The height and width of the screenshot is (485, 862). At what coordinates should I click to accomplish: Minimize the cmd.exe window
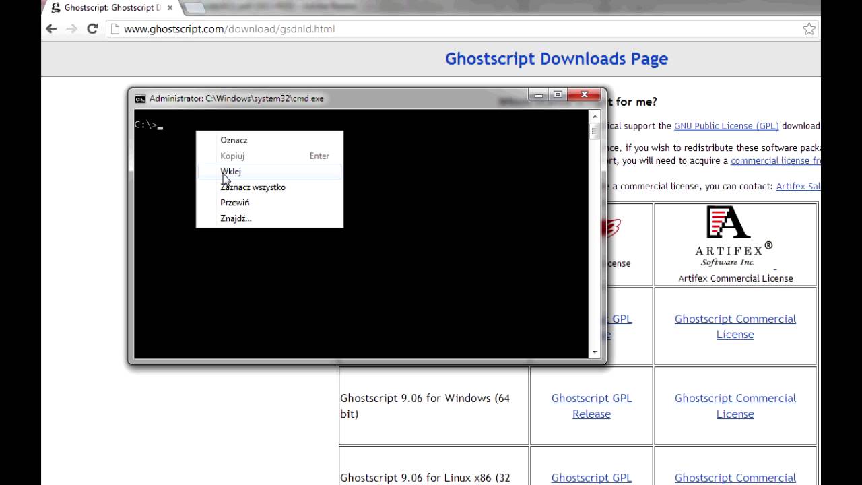click(x=538, y=95)
